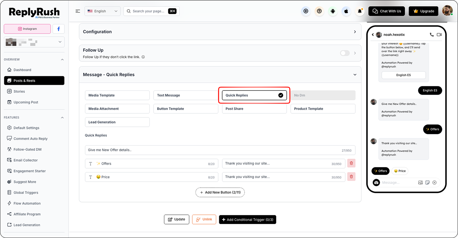Image resolution: width=458 pixels, height=238 pixels.
Task: Open the help question mark icon
Action: click(319, 11)
